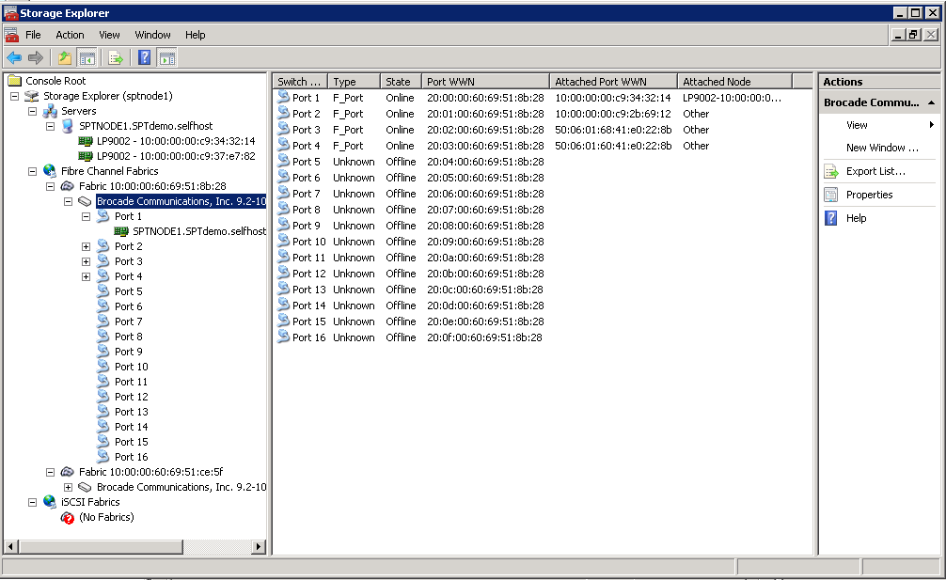Sort by the Switch column header
Screen dimensions: 946x580
[x=300, y=82]
